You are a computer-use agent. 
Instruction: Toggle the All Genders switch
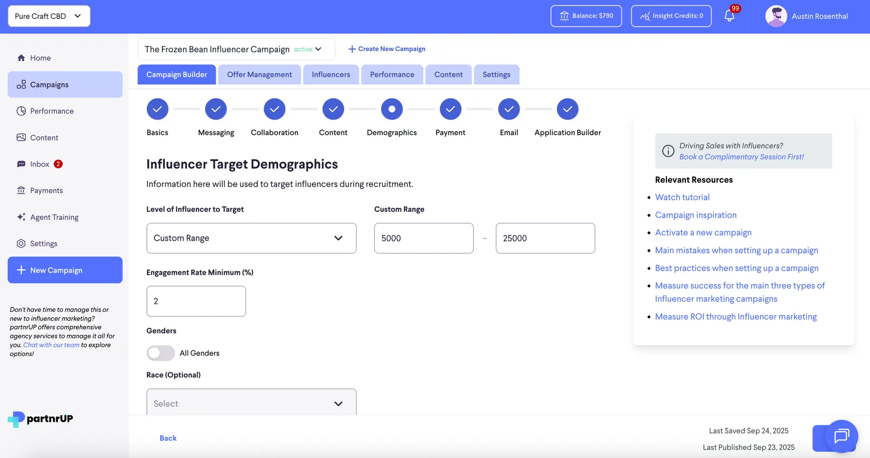click(160, 353)
